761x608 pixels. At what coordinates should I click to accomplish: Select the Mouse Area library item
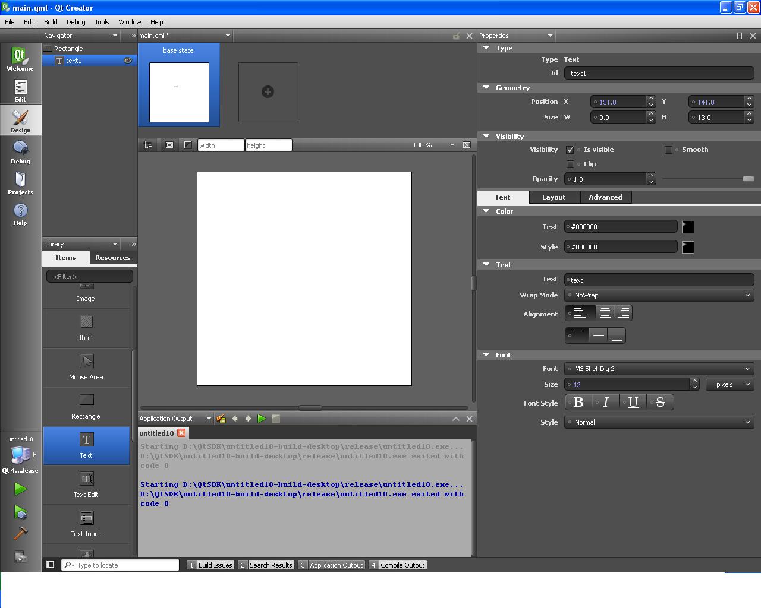tap(86, 367)
